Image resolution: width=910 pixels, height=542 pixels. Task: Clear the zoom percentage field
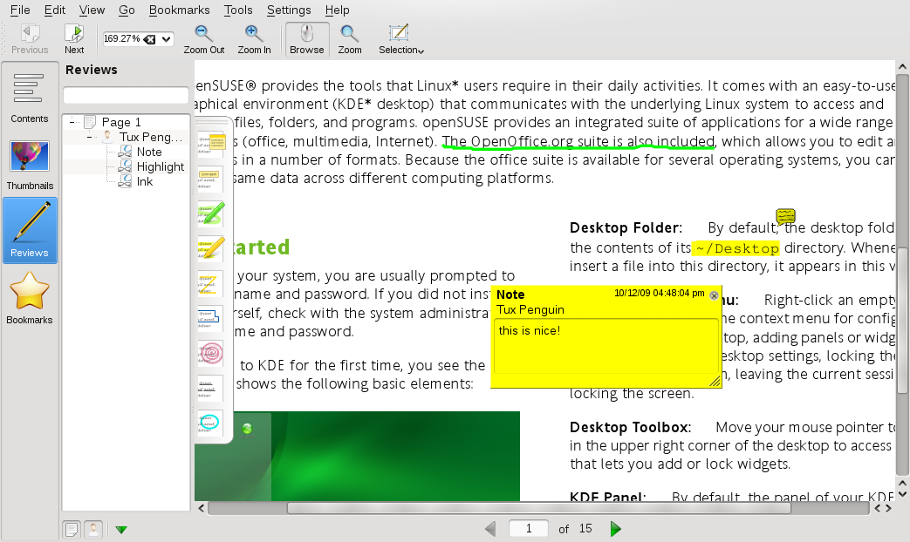pos(150,39)
